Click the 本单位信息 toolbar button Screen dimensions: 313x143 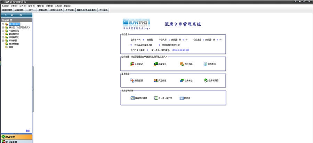[x=7, y=10]
